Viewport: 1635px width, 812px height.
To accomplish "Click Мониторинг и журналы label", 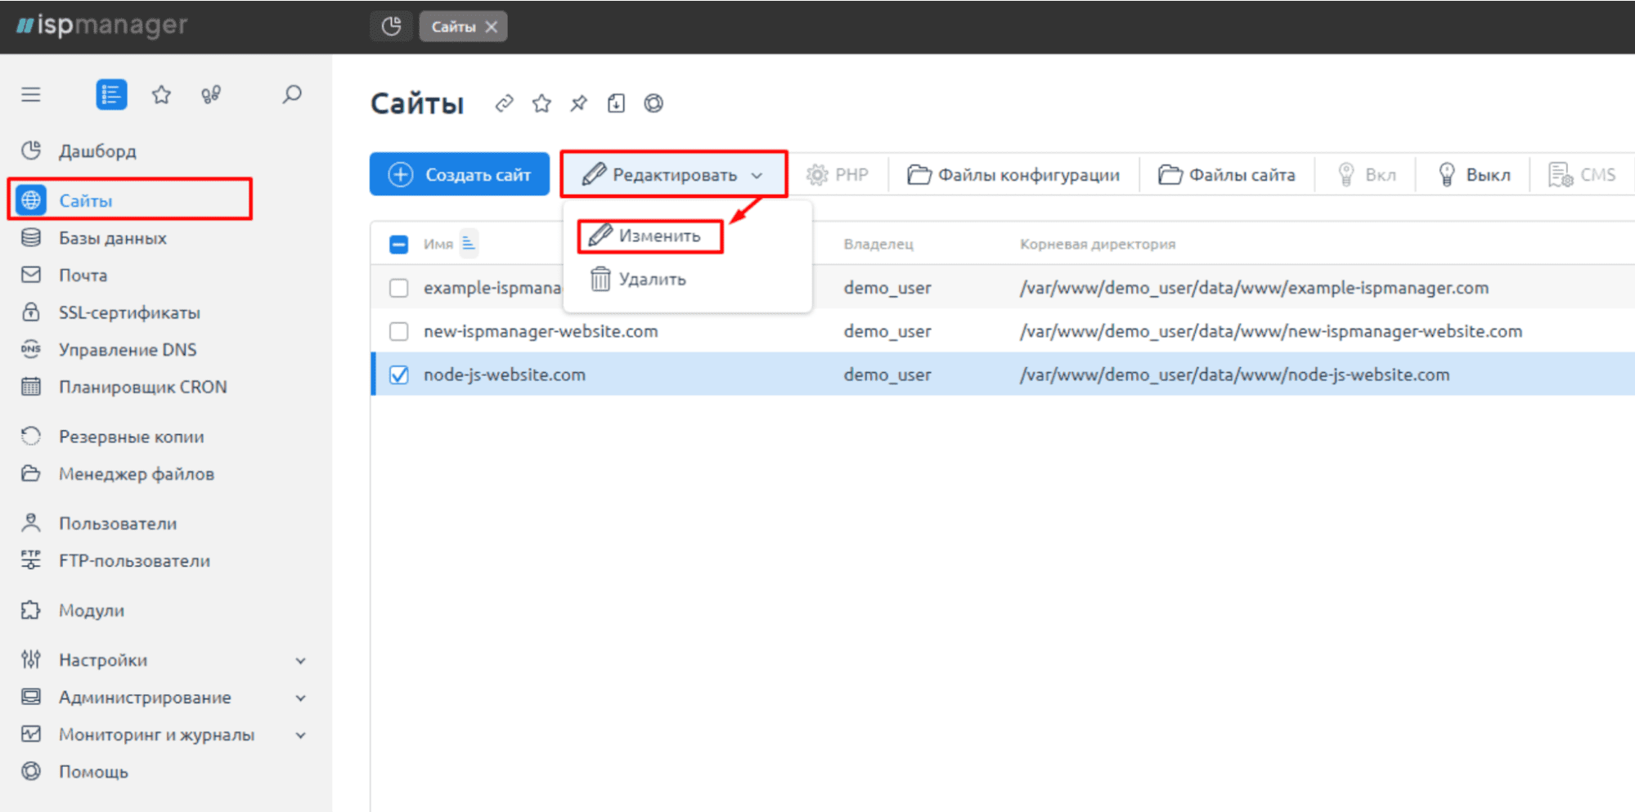I will point(156,734).
